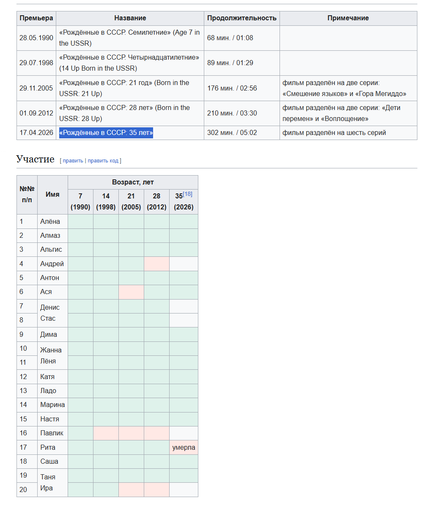
Task: Click the Название column header
Action: [x=130, y=18]
